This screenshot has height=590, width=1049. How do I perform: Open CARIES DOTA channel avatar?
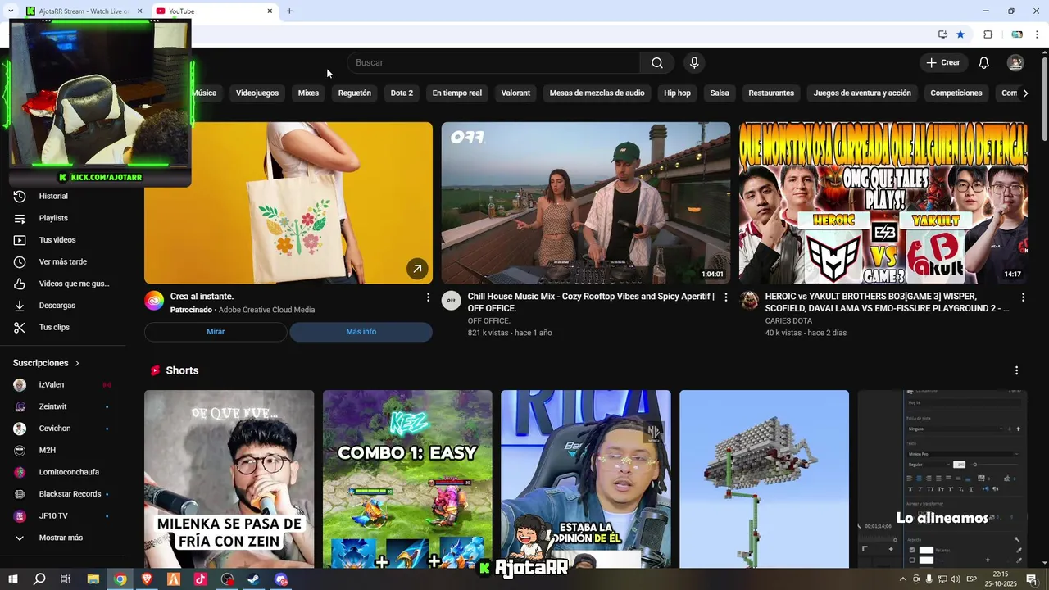tap(749, 300)
